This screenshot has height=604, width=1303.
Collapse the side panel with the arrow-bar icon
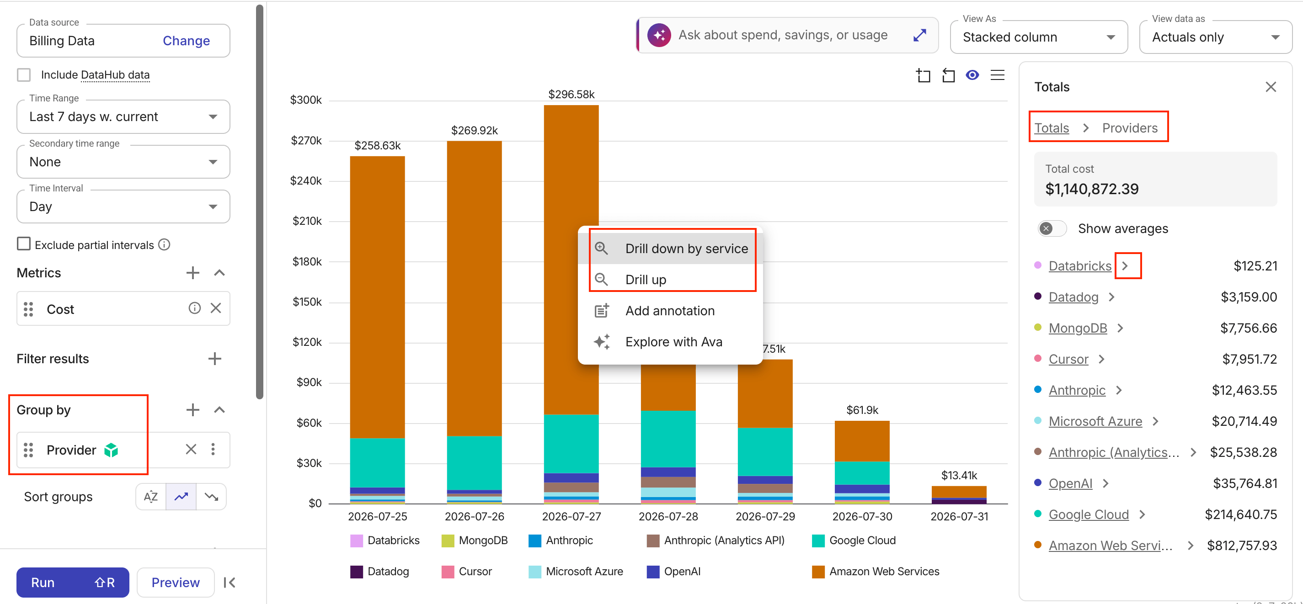[230, 583]
